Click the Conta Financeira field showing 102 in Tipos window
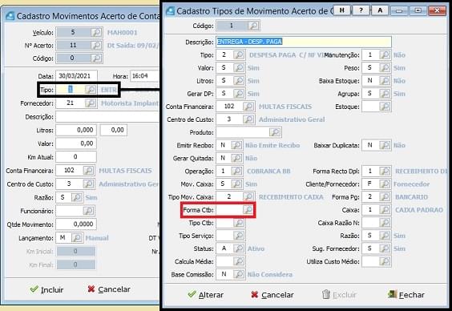The image size is (452, 311). pyautogui.click(x=229, y=107)
